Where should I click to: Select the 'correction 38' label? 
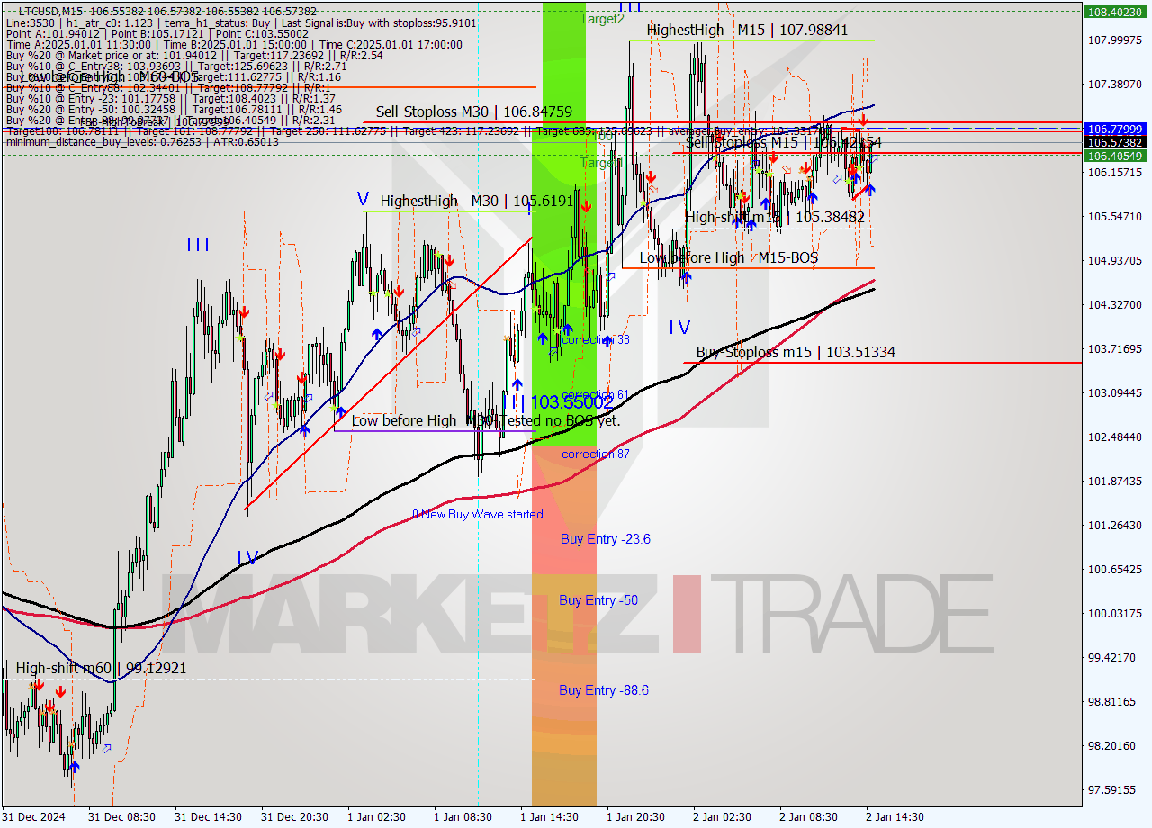tap(596, 340)
